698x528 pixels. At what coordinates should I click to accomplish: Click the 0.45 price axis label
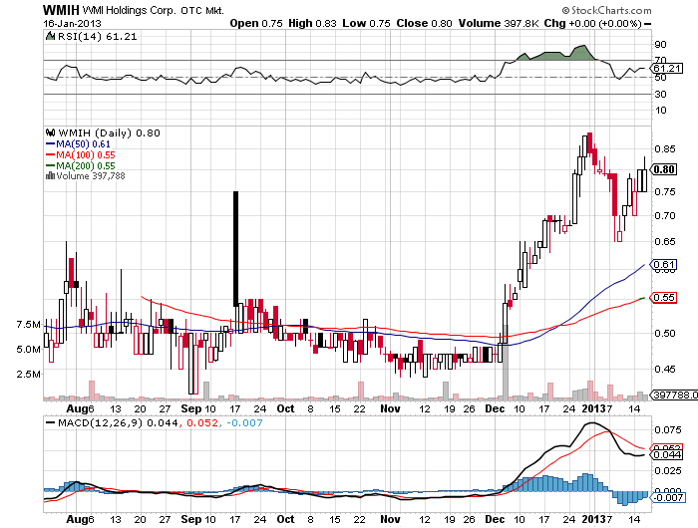tap(665, 370)
